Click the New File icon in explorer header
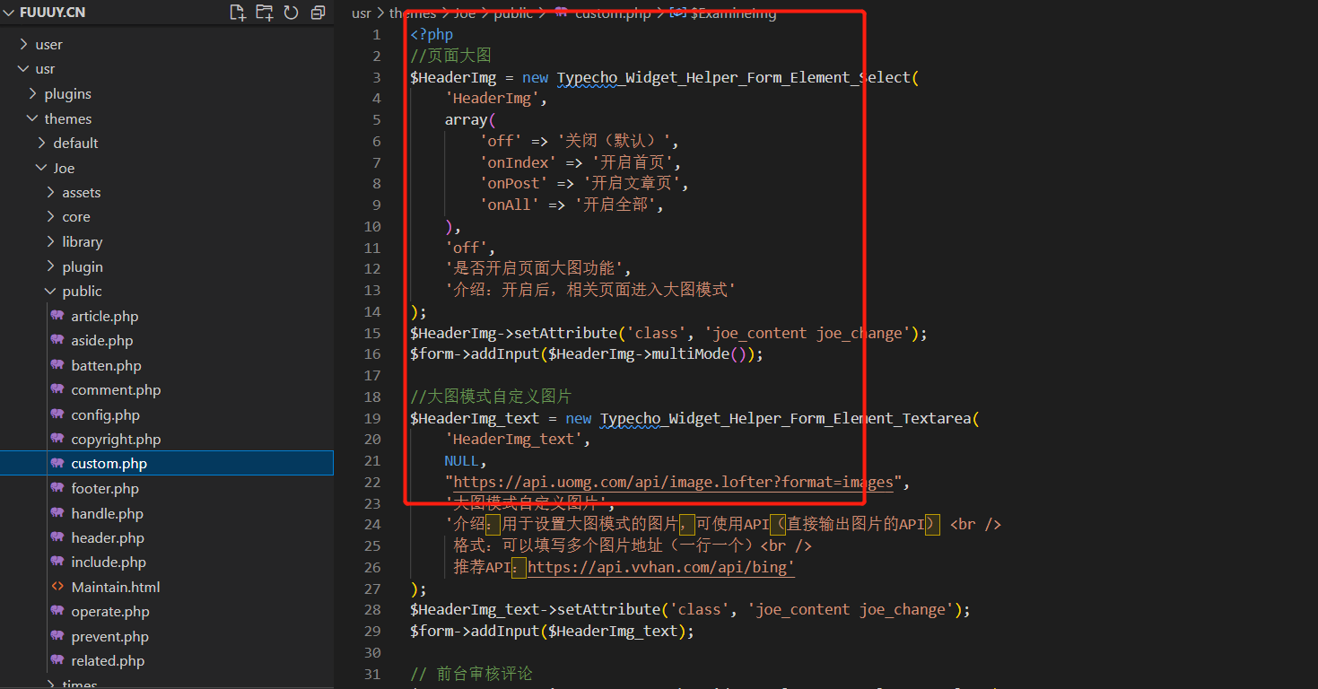The width and height of the screenshot is (1318, 689). click(x=237, y=13)
